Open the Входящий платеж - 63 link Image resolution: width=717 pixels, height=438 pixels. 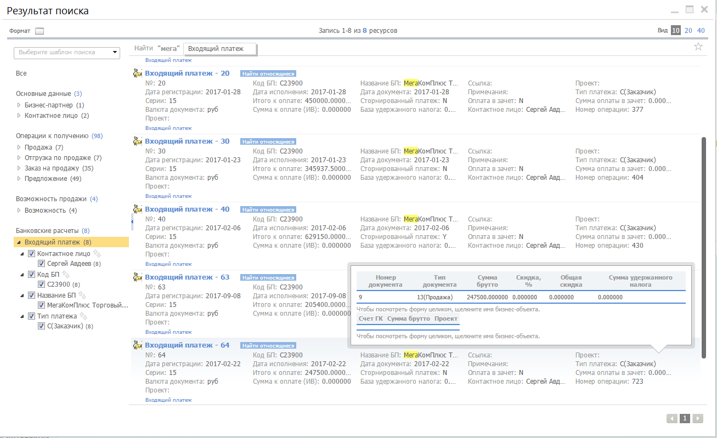click(187, 277)
